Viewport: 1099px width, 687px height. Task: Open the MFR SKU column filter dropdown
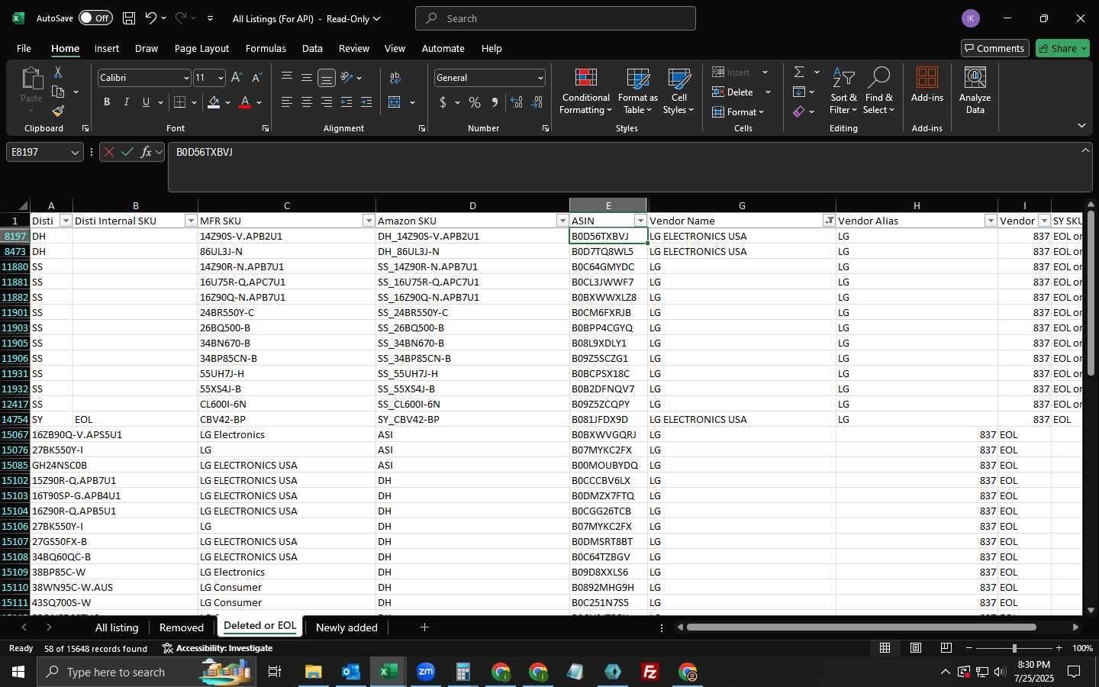[x=368, y=221]
